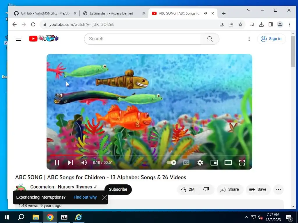Dismiss the Experiencing interruptions notification
298x223 pixels.
[x=104, y=197]
